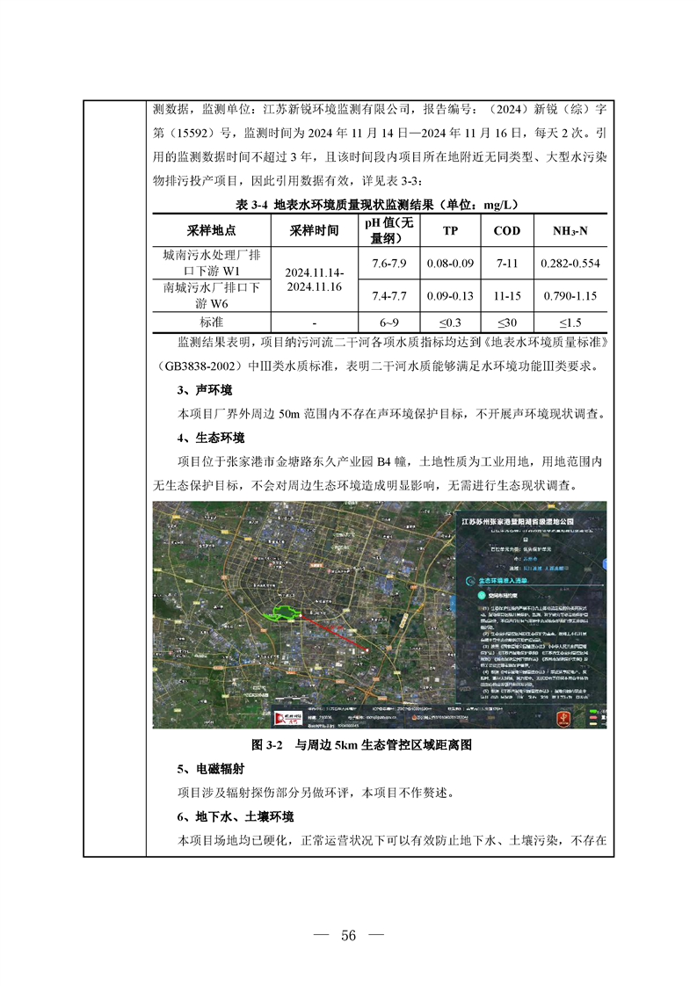Select the 采样时间 table header cell
Viewport: 697px width, 986px height.
point(314,231)
